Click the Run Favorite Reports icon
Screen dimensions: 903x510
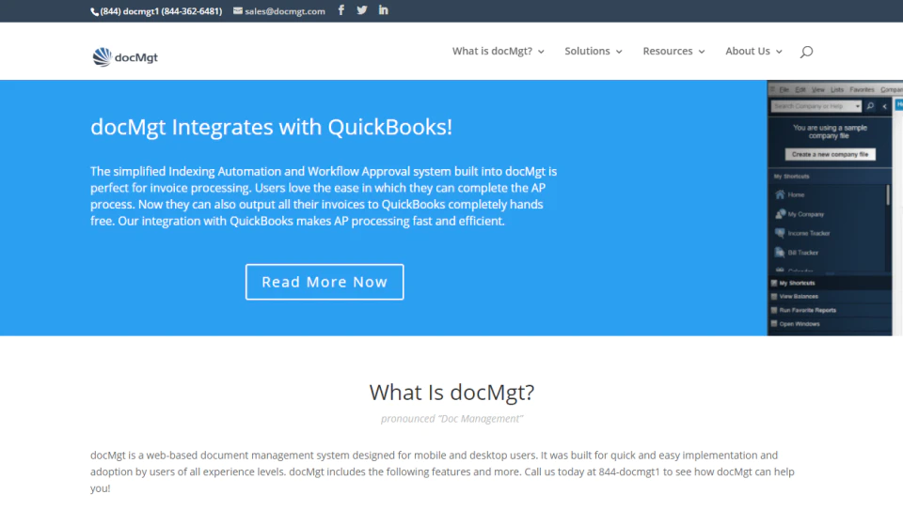[x=774, y=310]
